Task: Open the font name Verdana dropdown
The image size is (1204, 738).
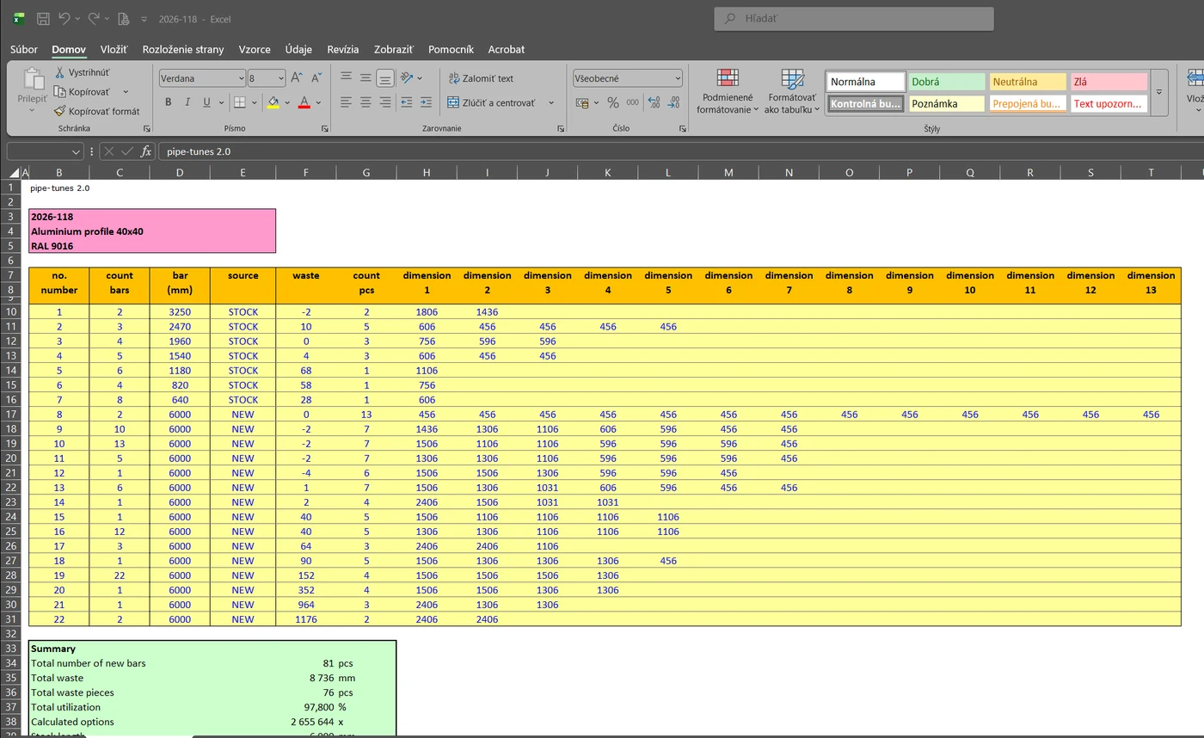Action: point(241,78)
